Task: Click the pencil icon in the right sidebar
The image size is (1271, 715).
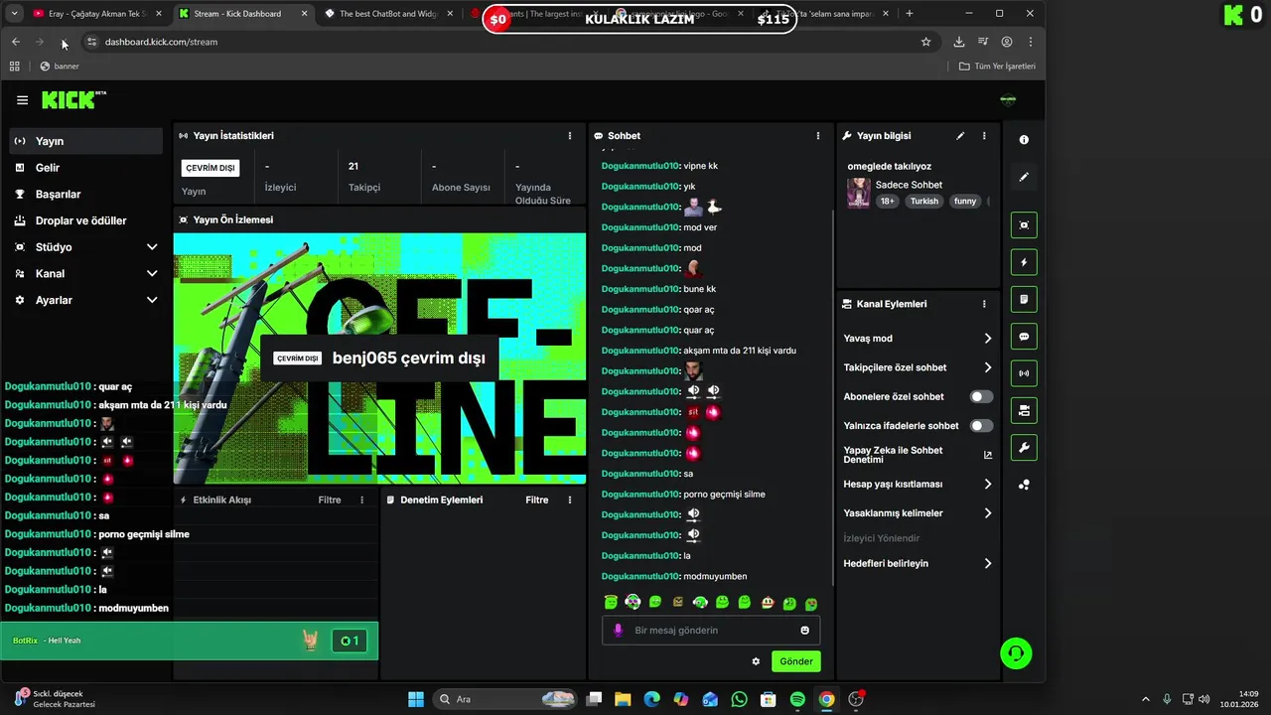Action: 1024,178
